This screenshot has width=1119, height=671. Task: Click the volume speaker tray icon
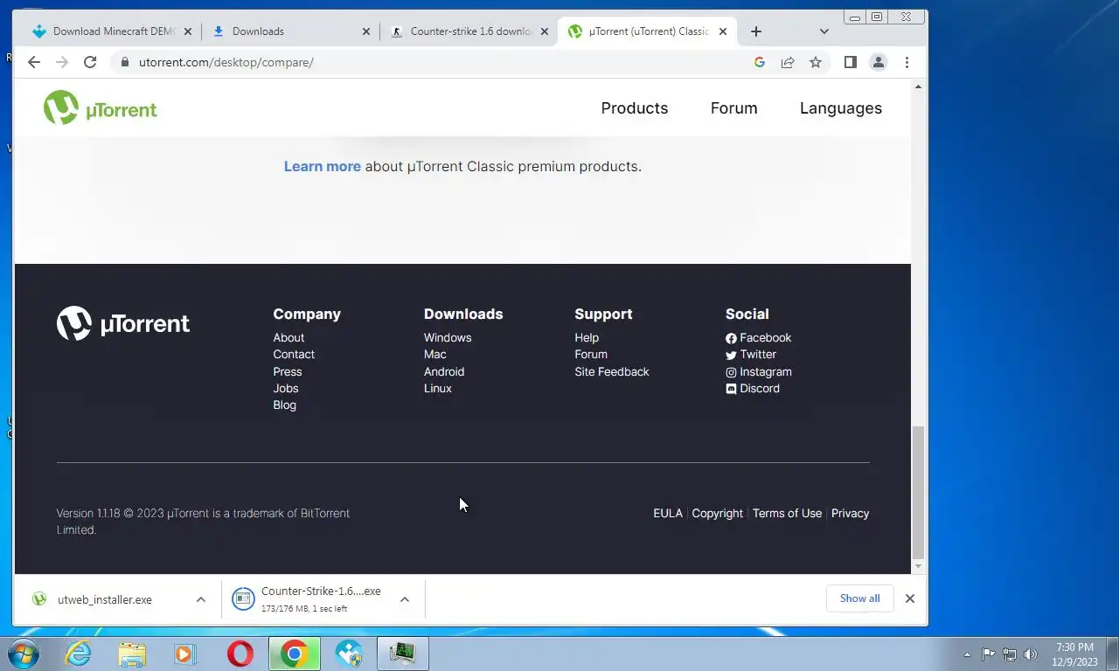(1031, 654)
